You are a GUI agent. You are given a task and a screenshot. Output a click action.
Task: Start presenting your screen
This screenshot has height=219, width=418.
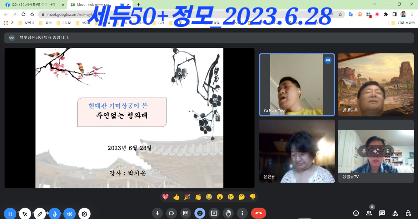(214, 213)
